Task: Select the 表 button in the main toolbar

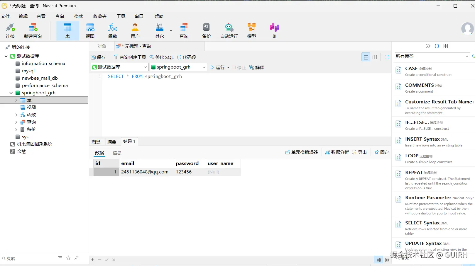Action: coord(67,30)
